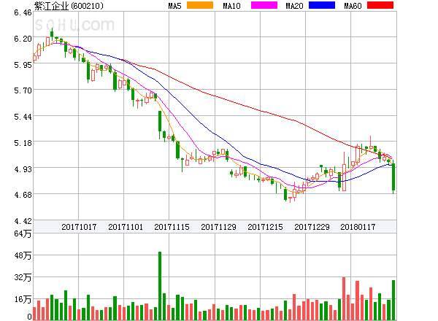Click the 20171017 date axis label

[x=79, y=227]
